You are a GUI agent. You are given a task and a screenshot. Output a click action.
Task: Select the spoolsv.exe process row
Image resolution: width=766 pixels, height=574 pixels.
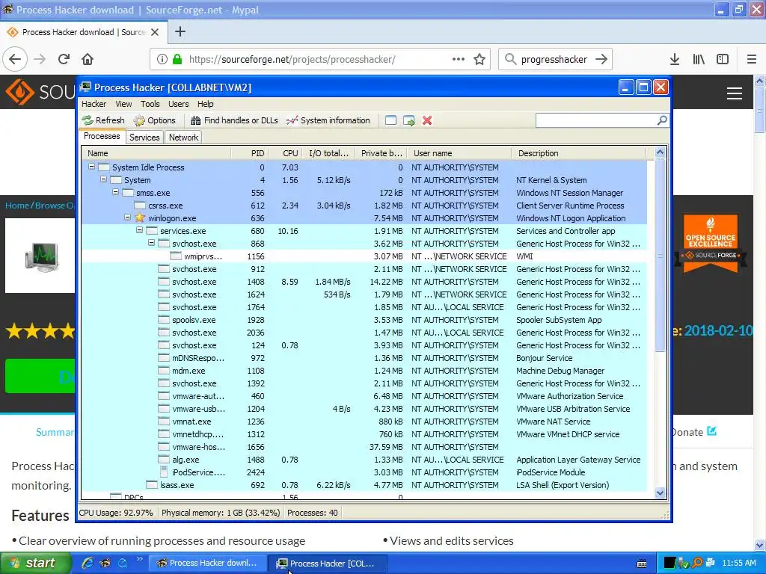(x=364, y=320)
